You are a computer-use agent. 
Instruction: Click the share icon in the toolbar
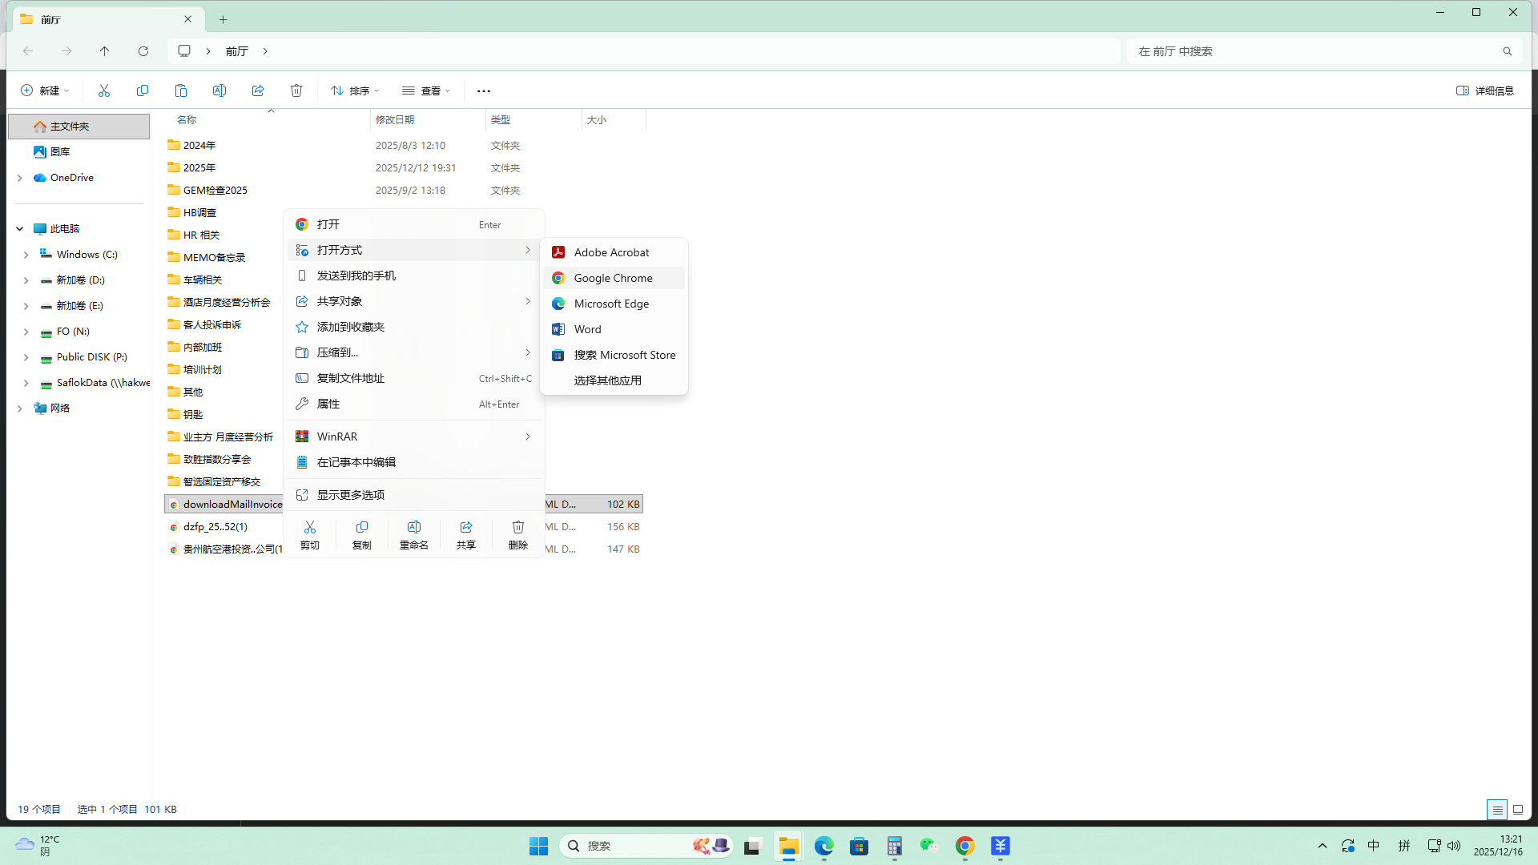[x=258, y=91]
